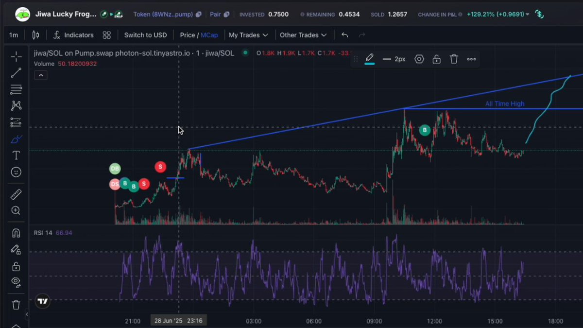Open the layout grid selector

107,35
